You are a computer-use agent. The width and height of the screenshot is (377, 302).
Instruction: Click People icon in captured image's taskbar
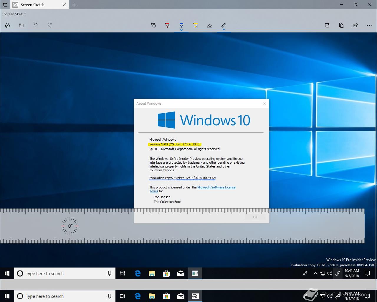(305, 273)
